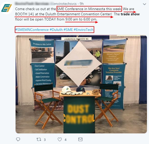
Task: Click the SME Conference in Minnesota text
Action: tap(89, 9)
